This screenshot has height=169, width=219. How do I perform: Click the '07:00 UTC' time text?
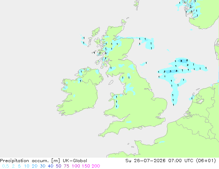click(181, 161)
